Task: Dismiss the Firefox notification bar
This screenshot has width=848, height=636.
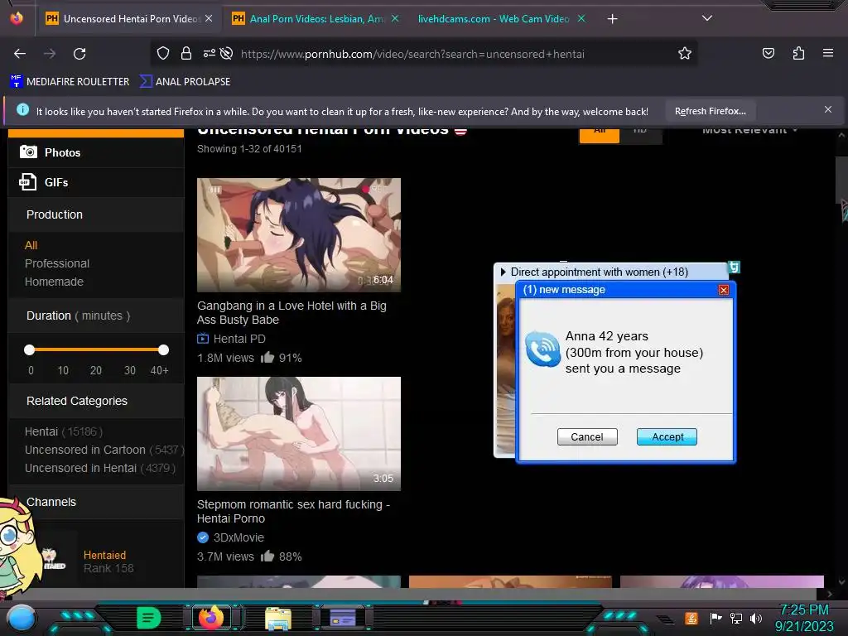Action: [827, 110]
